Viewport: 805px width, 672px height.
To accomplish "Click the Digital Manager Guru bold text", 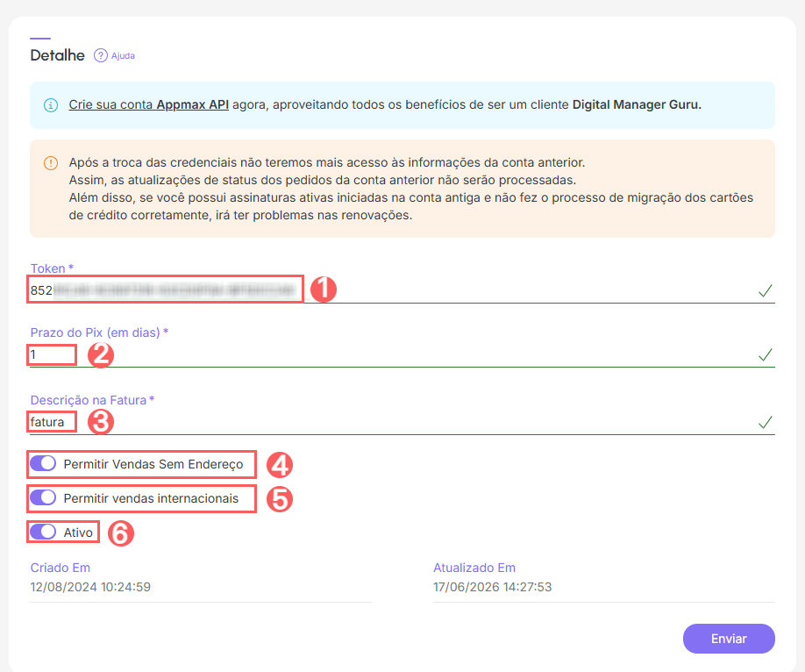I will (637, 104).
